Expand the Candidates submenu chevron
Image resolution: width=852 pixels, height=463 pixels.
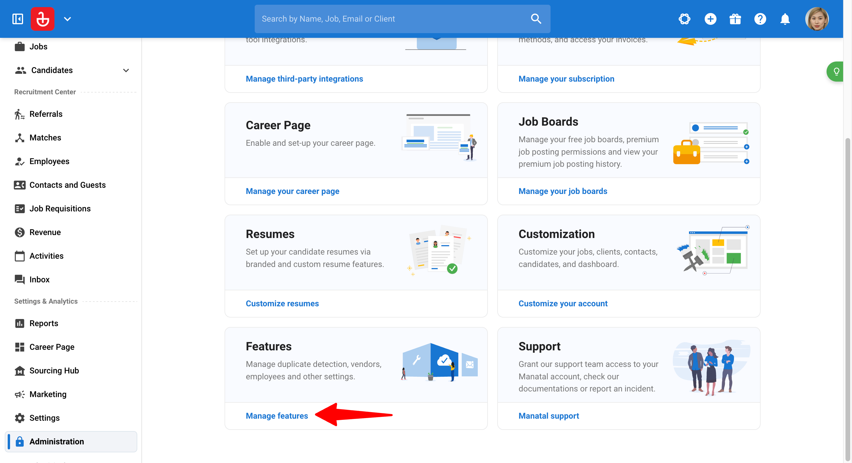[126, 70]
